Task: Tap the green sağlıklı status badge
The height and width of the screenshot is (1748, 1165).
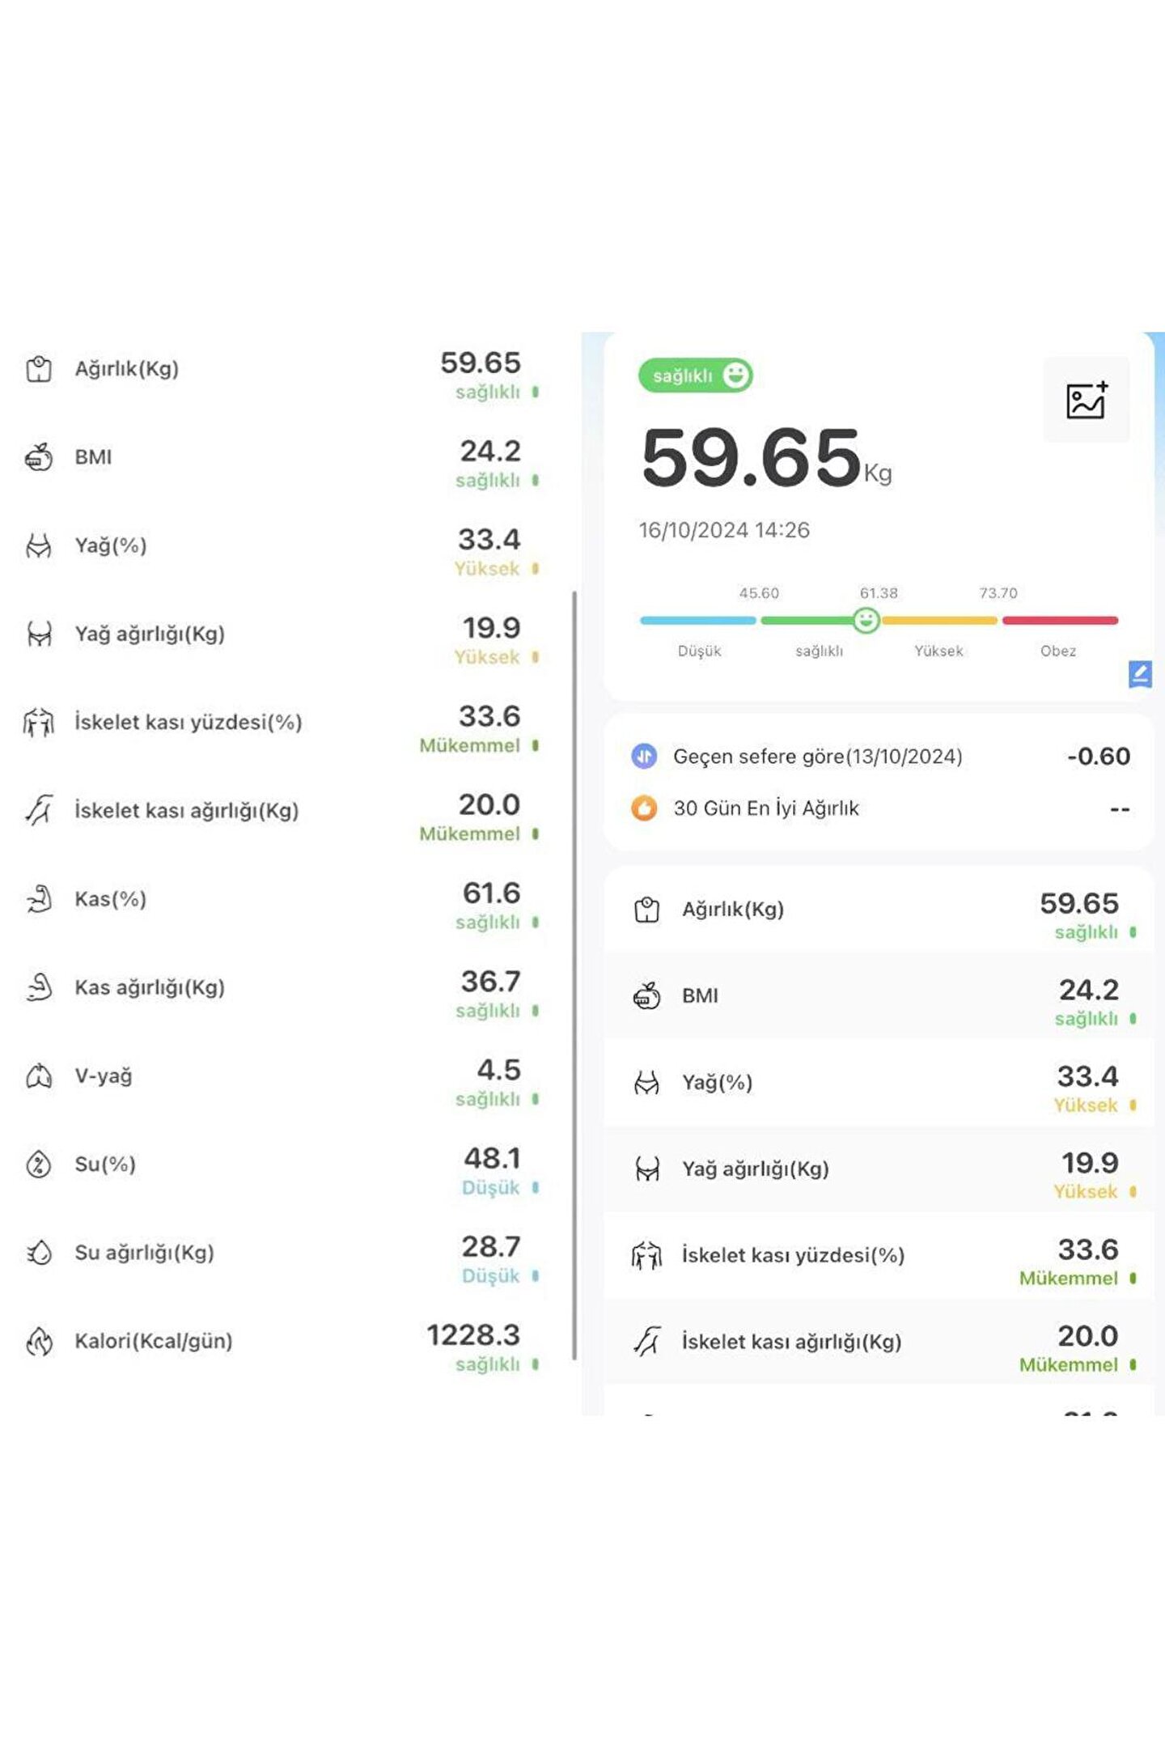Action: (695, 375)
